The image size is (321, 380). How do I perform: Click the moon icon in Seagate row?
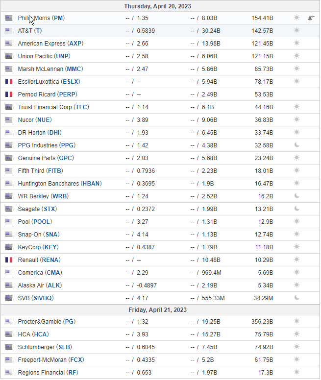pos(297,209)
